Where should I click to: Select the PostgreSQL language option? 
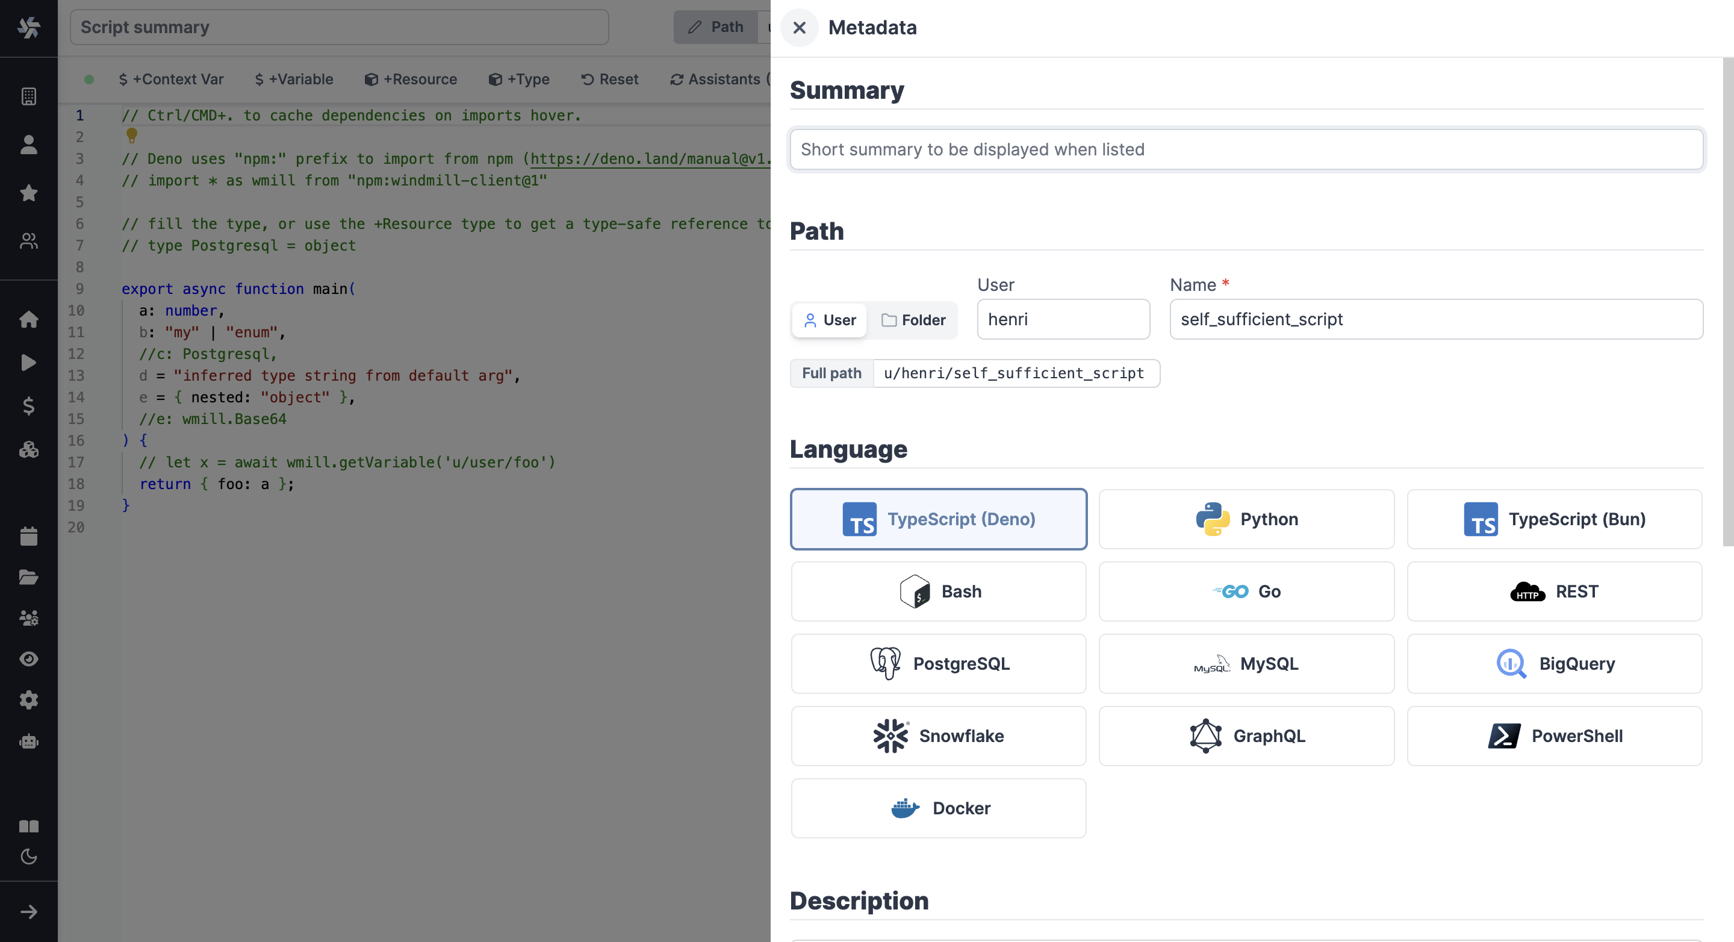pos(939,664)
